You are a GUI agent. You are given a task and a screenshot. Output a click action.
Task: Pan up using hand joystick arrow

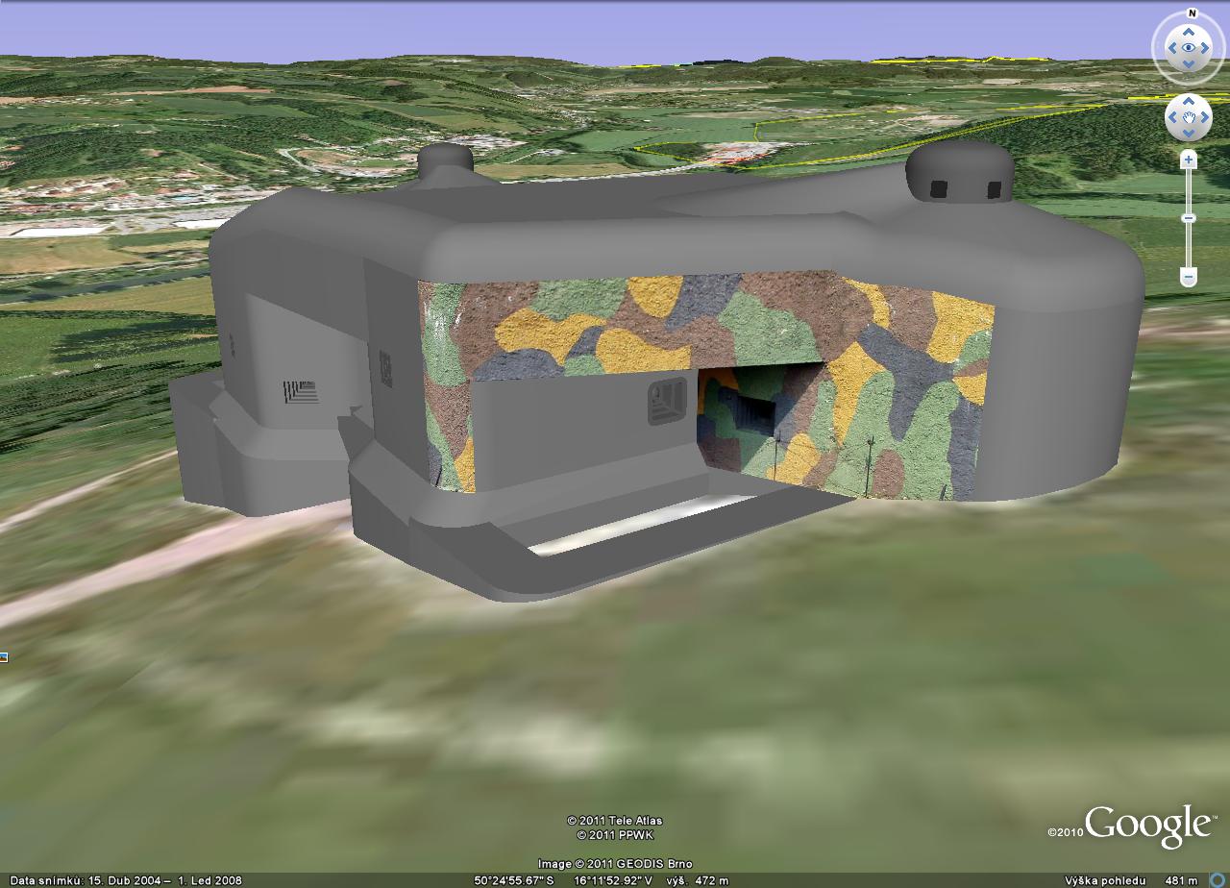(1189, 102)
